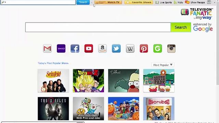This screenshot has height=123, width=219.
Task: Click the green Search button
Action: coord(181,27)
